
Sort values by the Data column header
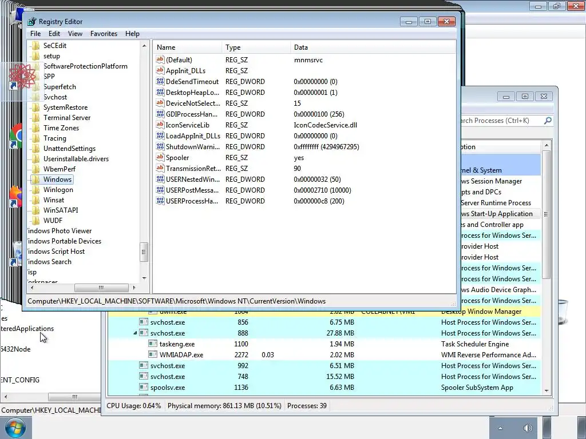coord(373,47)
